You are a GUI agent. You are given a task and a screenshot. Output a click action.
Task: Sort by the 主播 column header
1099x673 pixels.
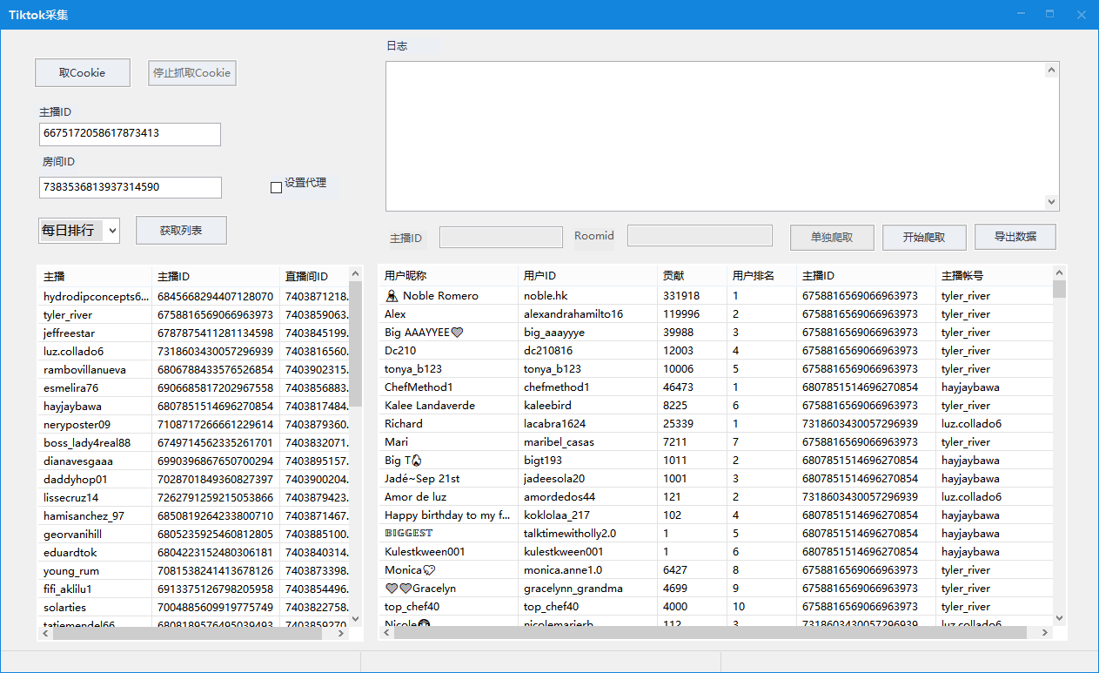coord(95,276)
